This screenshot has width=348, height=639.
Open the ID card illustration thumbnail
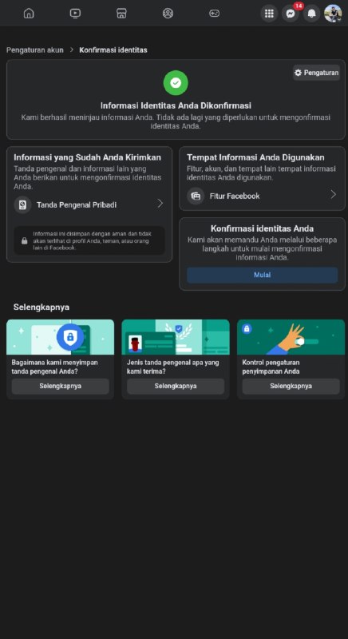[x=176, y=337]
